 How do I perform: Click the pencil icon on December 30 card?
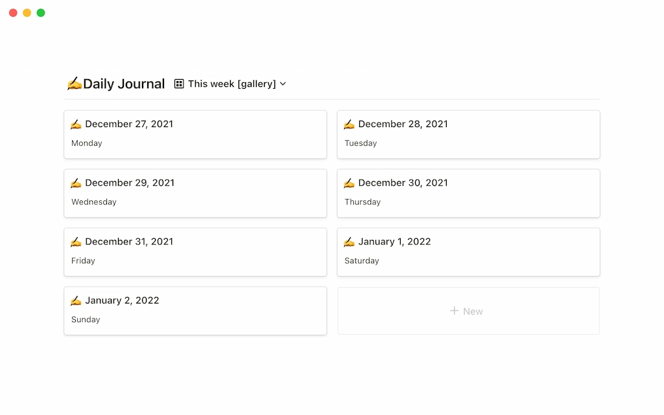(x=350, y=183)
